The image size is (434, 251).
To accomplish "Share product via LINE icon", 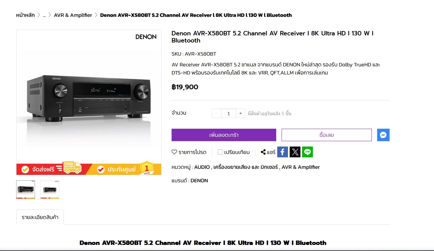I will coord(308,152).
